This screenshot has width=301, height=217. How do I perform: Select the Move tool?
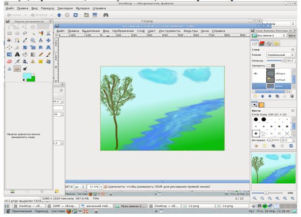pos(48,40)
